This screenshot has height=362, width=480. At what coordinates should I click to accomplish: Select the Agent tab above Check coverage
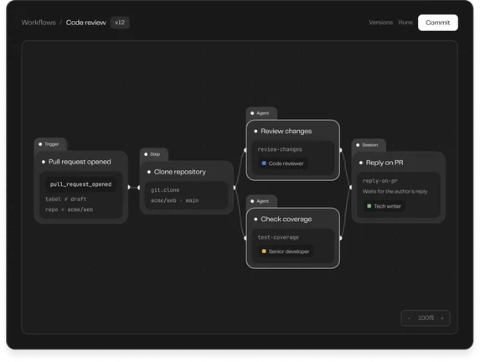[x=262, y=201]
